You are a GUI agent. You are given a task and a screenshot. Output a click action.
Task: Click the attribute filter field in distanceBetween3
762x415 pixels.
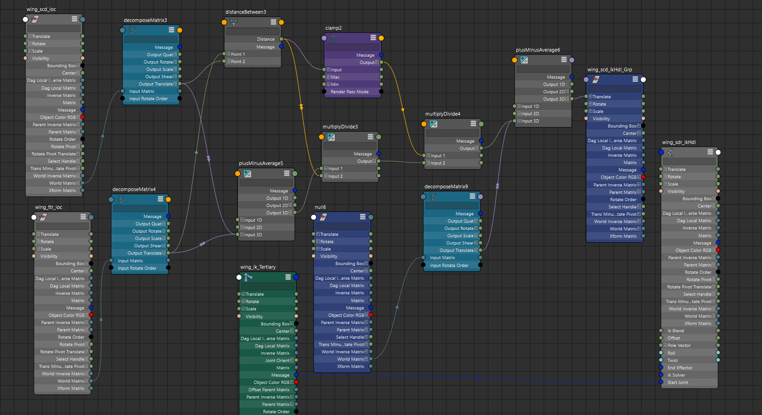coord(252,32)
